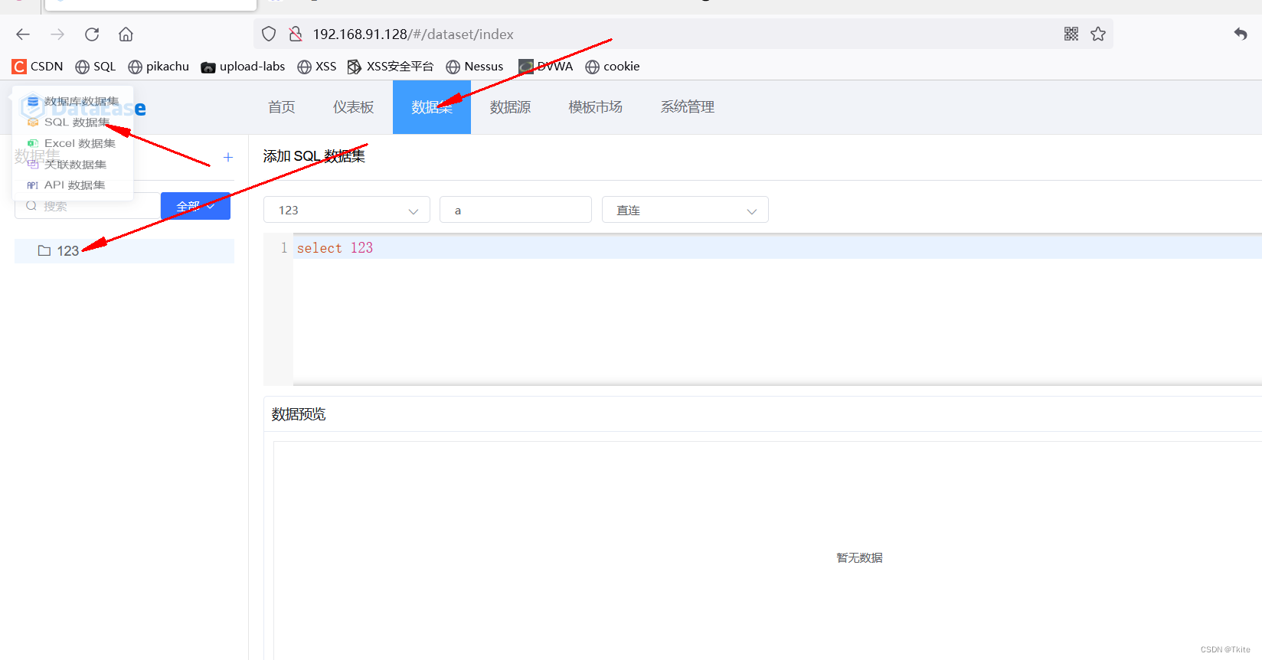Click the dataset search field
Screen dimensions: 1262x660
(x=87, y=206)
